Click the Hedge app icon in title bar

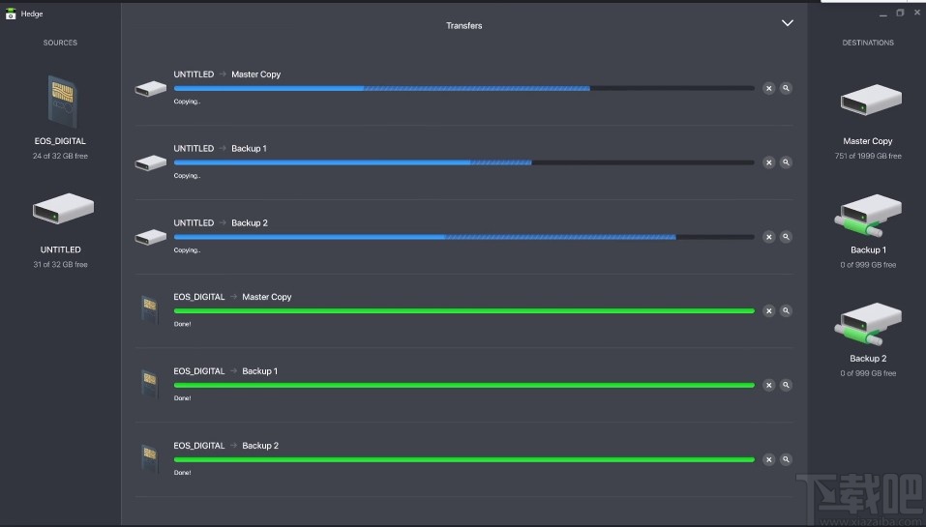tap(11, 14)
